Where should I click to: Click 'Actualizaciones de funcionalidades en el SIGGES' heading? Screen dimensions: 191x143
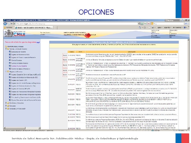(x=114, y=42)
